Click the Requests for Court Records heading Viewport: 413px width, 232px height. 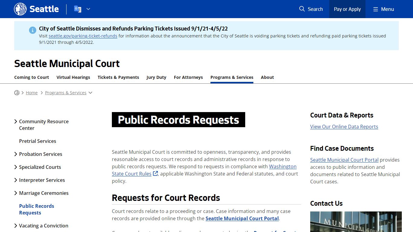(x=166, y=198)
